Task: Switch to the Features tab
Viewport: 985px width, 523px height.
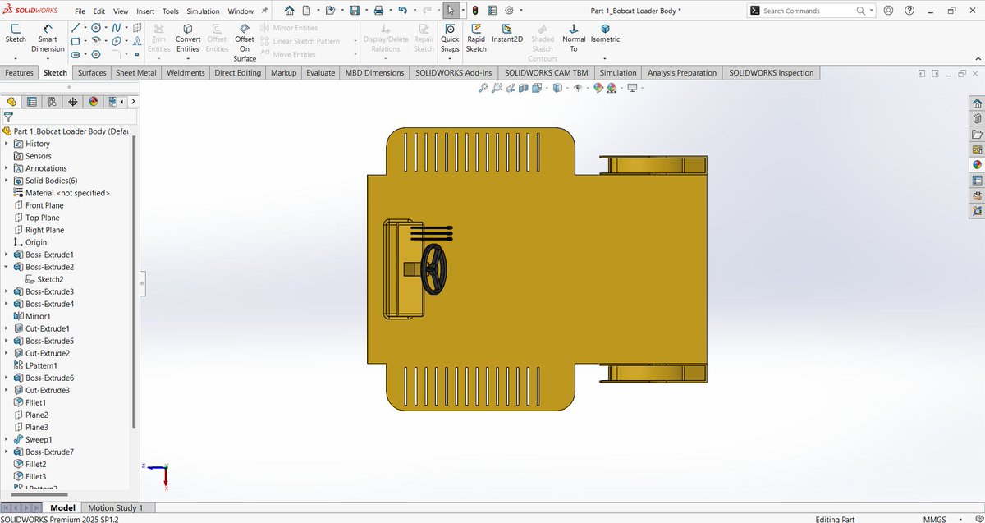Action: (x=20, y=73)
